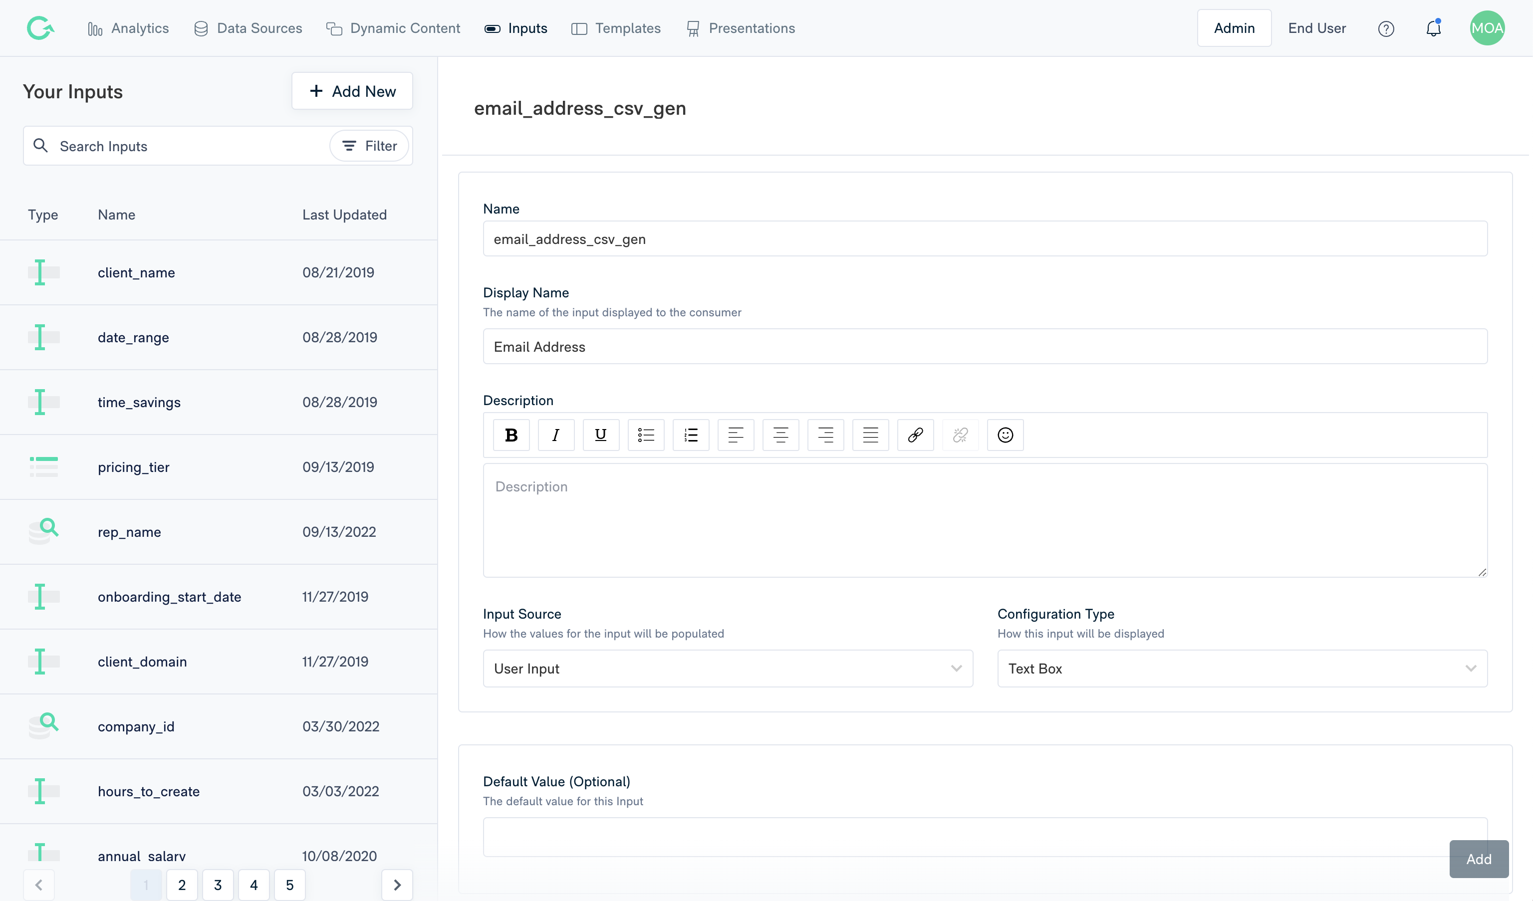Select the time_savings input row

219,402
